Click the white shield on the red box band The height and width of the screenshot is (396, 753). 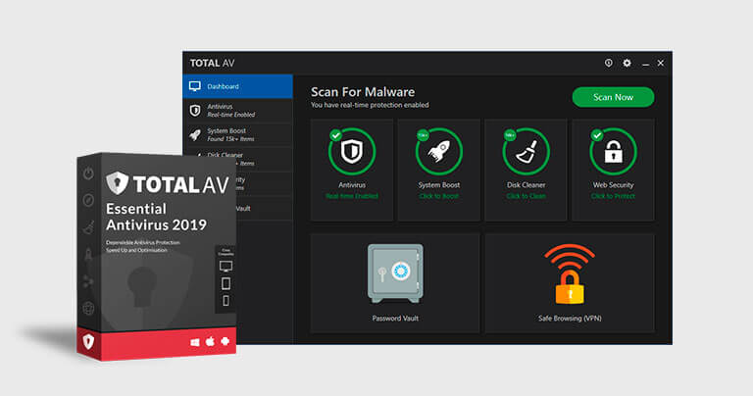(x=88, y=342)
